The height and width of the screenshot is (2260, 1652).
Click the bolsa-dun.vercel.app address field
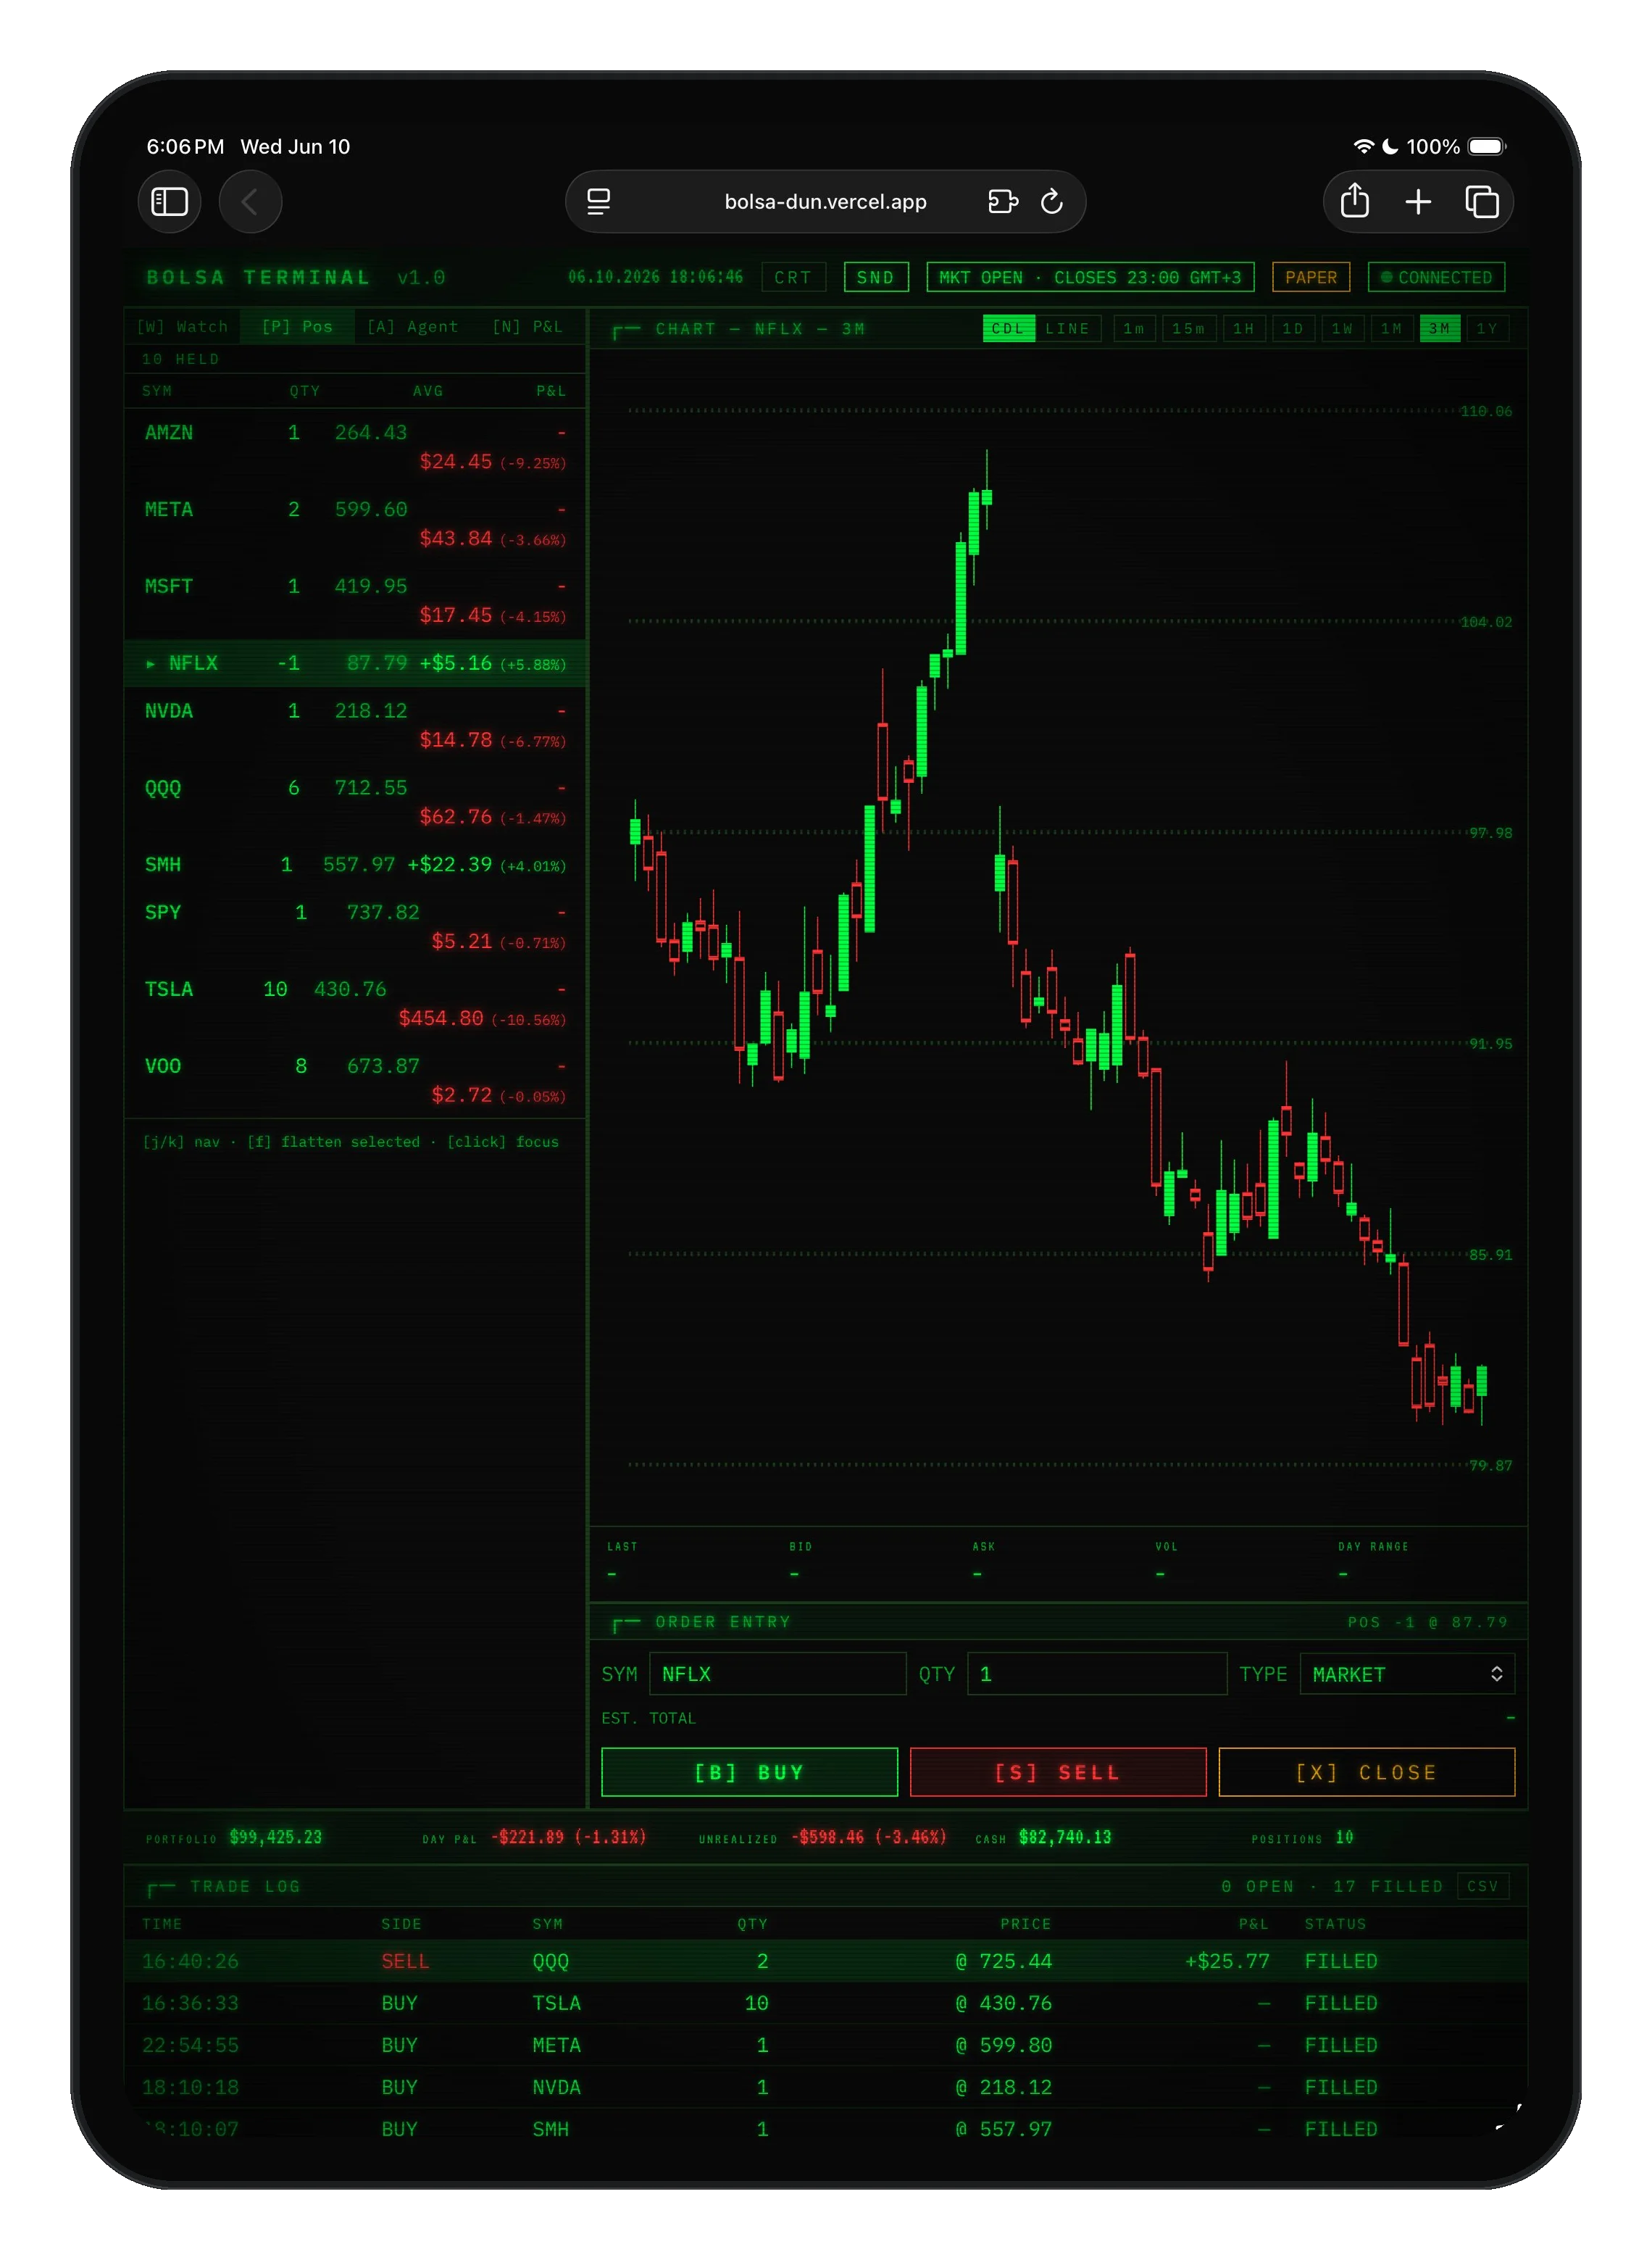tap(825, 201)
